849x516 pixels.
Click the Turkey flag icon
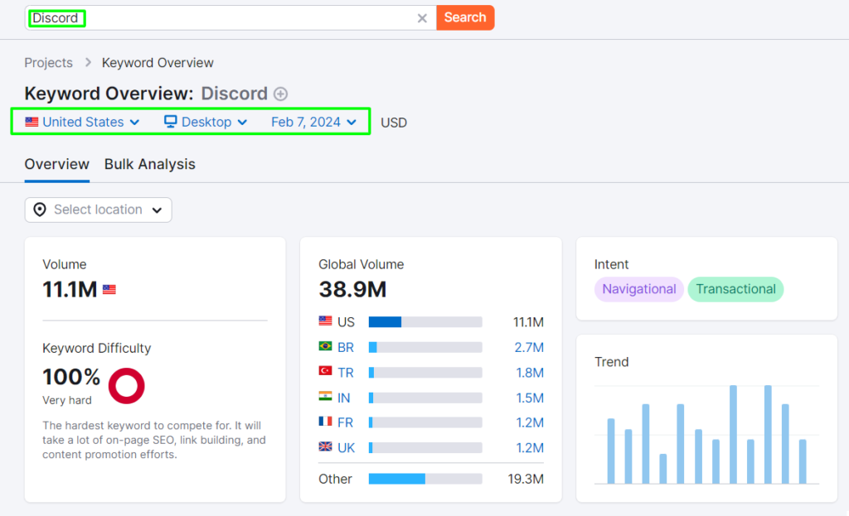pos(325,371)
